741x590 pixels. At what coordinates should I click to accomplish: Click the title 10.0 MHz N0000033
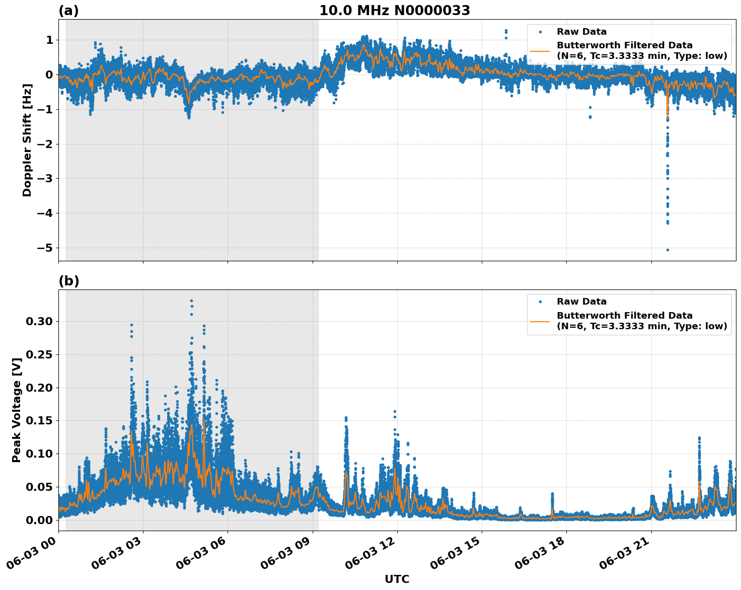pyautogui.click(x=395, y=10)
